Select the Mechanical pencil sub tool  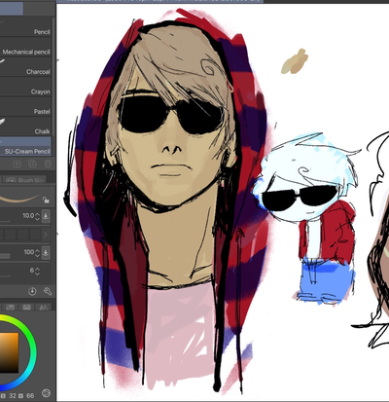[25, 48]
